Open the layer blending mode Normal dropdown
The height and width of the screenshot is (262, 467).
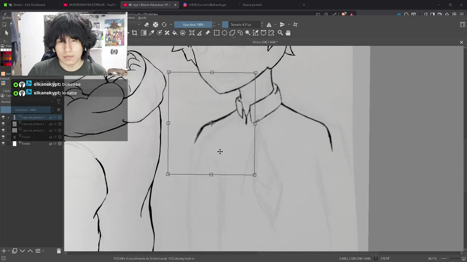tap(27, 102)
